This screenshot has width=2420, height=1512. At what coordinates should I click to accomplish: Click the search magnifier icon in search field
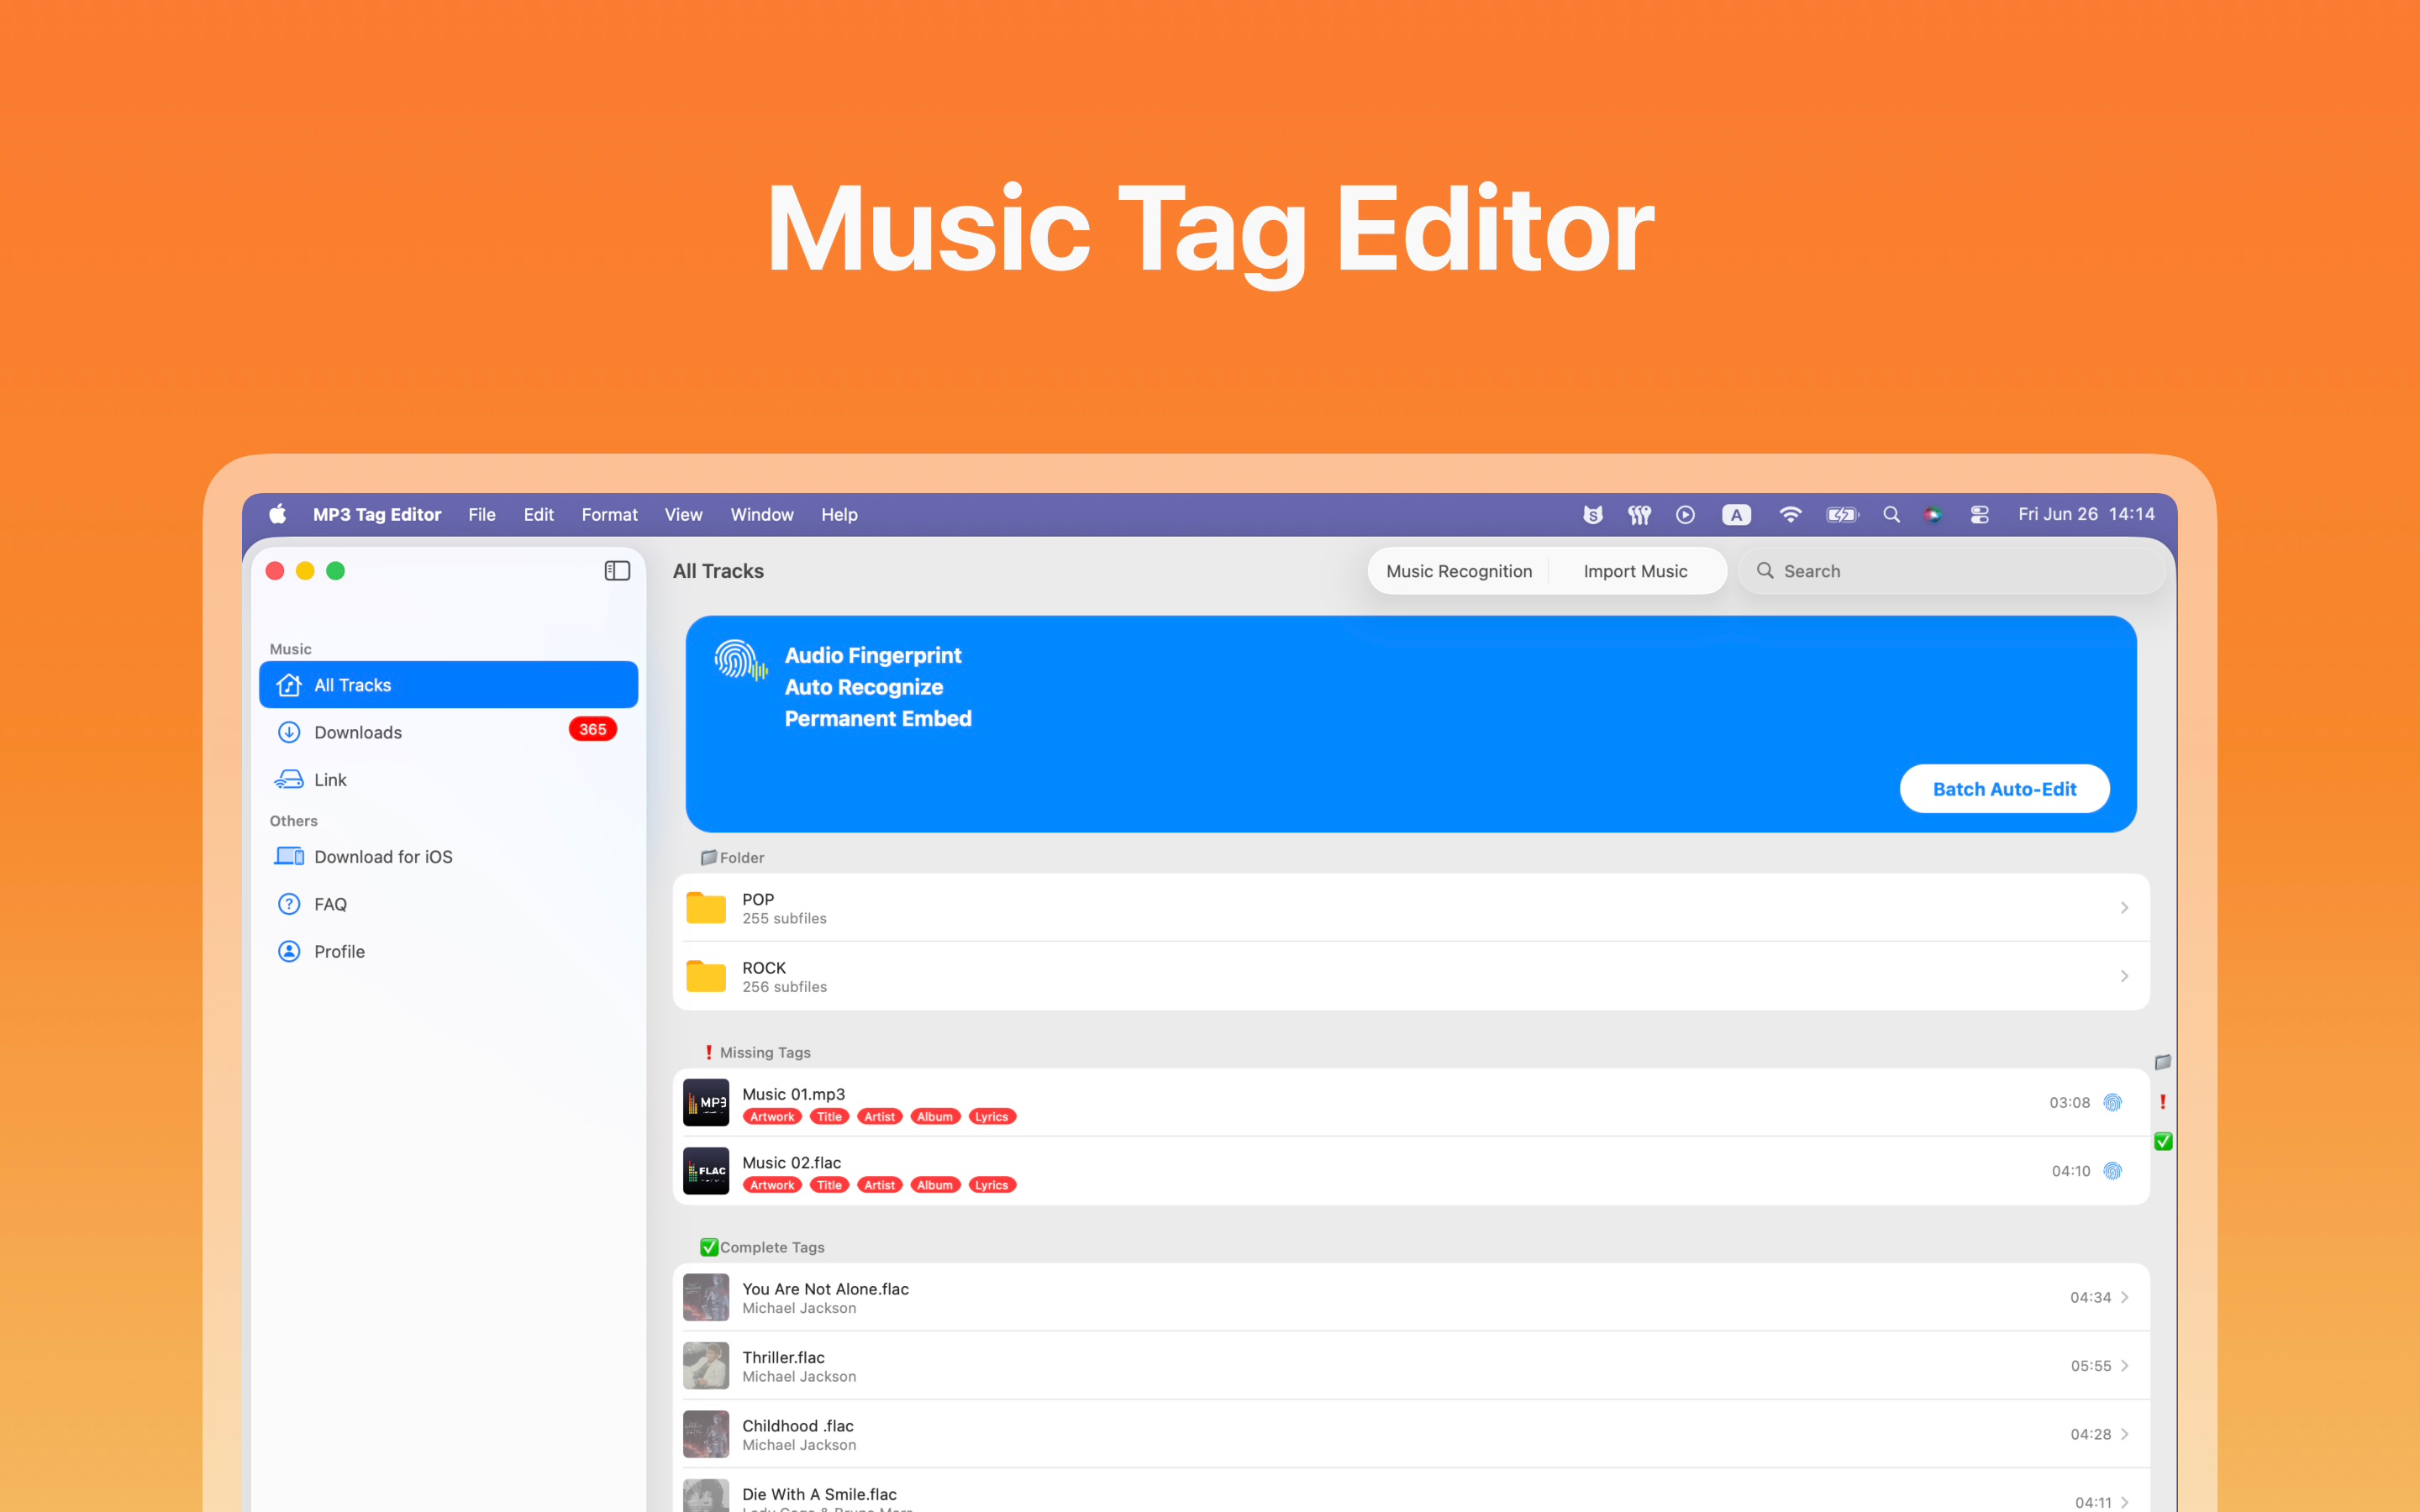(1765, 570)
